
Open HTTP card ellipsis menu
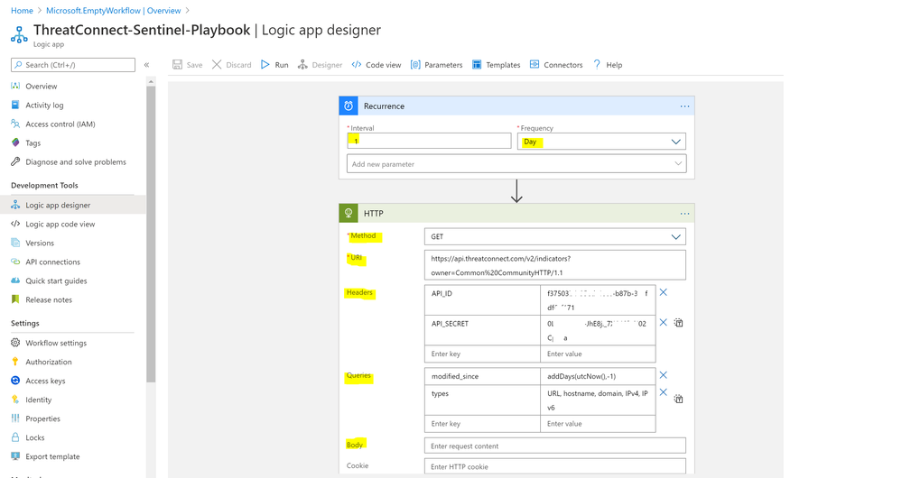[684, 213]
